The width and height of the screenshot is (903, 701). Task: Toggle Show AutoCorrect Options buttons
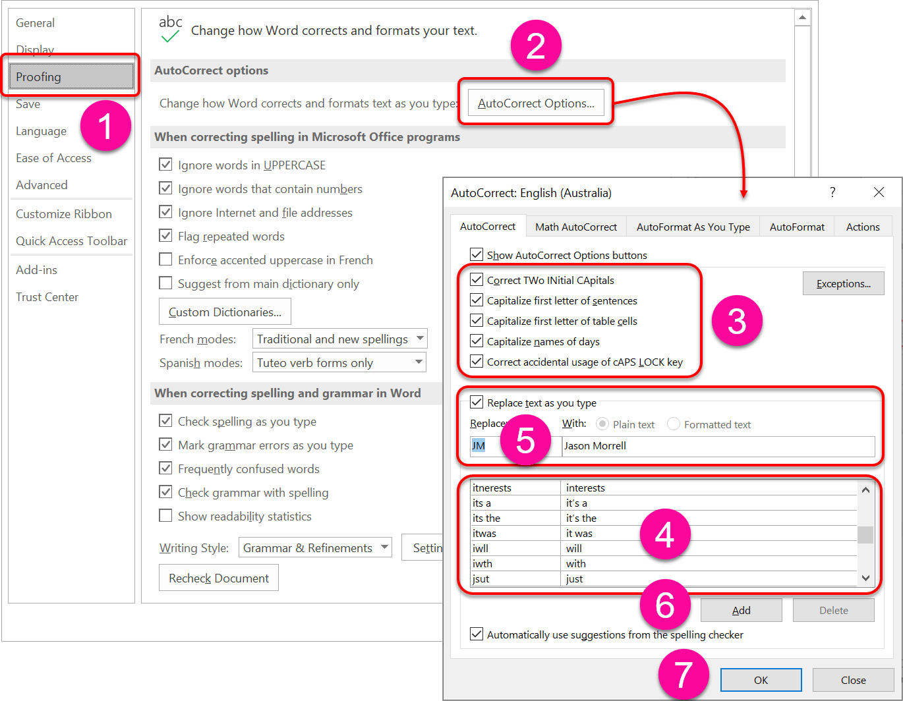(x=477, y=255)
